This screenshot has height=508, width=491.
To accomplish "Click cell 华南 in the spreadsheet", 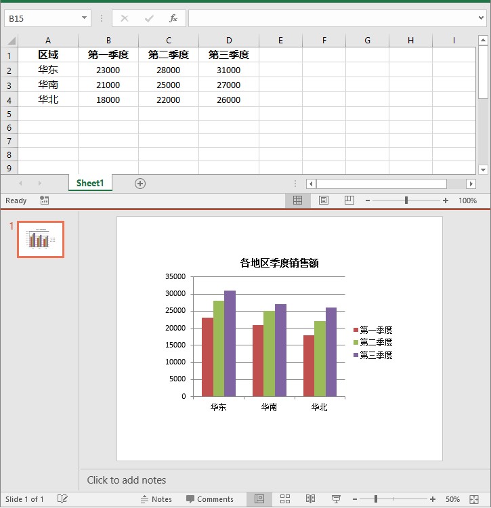I will point(48,85).
